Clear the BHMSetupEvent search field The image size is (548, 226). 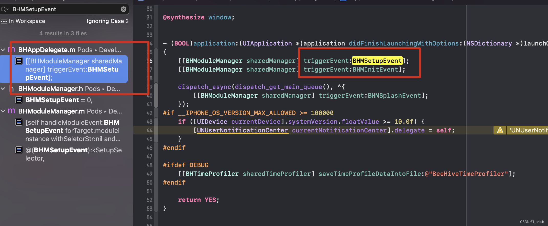pos(124,9)
